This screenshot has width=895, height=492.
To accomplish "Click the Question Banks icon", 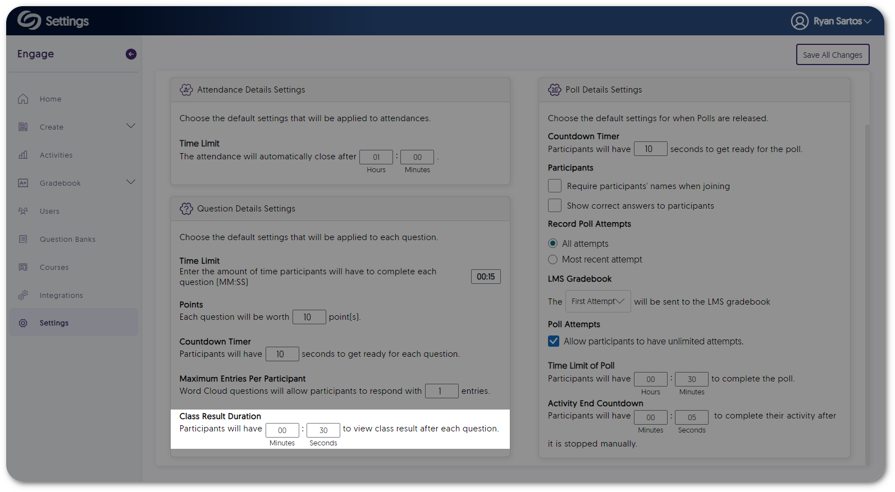I will [x=23, y=239].
